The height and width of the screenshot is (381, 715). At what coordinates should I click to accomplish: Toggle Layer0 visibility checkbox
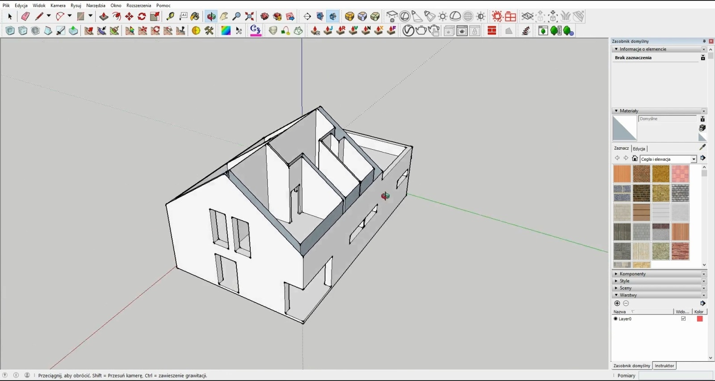point(683,319)
